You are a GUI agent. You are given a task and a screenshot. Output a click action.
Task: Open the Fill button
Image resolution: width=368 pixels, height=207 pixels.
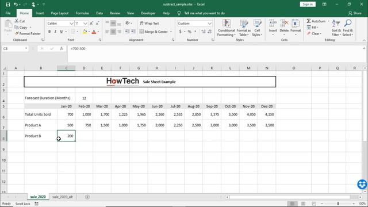[x=313, y=27]
